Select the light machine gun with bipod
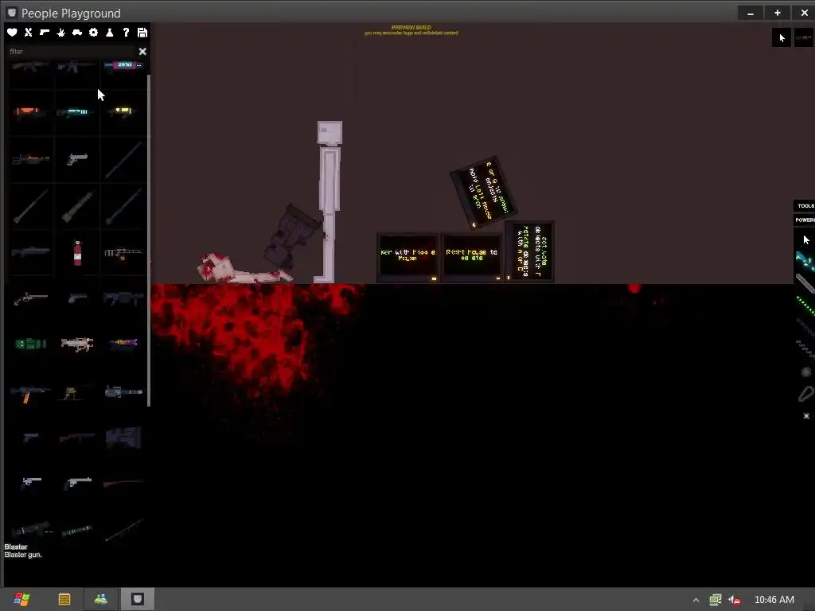This screenshot has height=611, width=815. click(x=123, y=253)
